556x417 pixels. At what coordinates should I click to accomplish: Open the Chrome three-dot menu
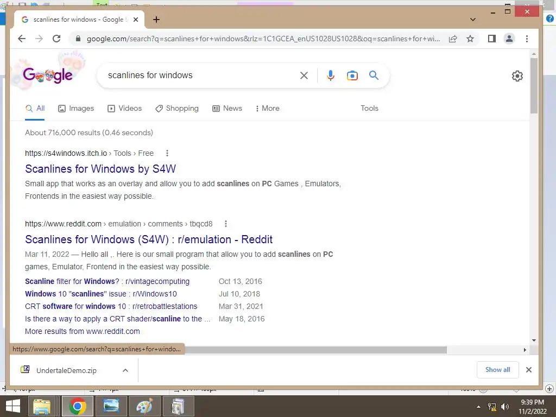(x=527, y=39)
